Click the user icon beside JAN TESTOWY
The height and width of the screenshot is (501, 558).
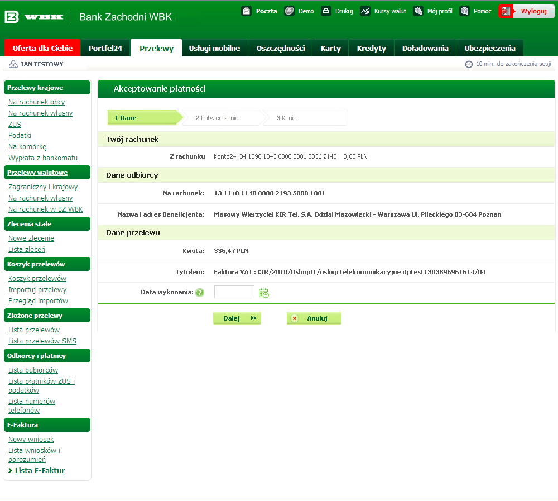[13, 64]
